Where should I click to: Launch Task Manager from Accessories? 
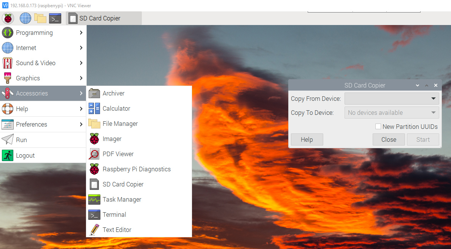pyautogui.click(x=139, y=200)
